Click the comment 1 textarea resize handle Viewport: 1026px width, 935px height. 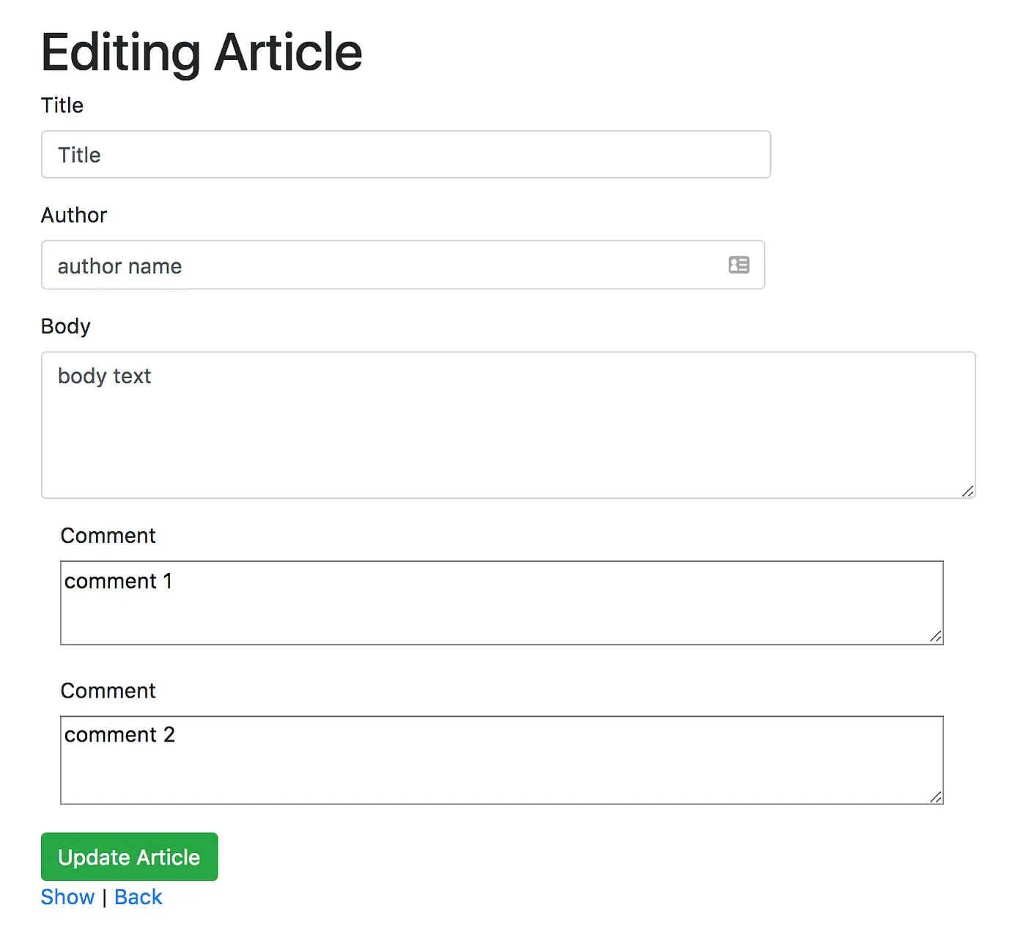pos(935,637)
